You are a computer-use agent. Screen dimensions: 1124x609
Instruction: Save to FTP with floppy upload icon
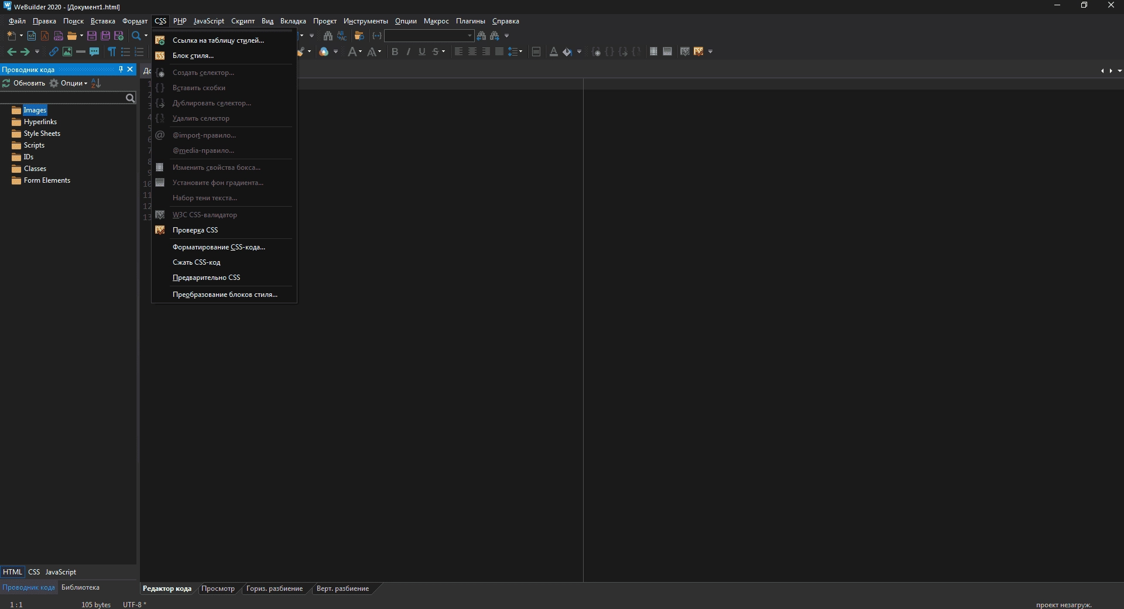(119, 36)
